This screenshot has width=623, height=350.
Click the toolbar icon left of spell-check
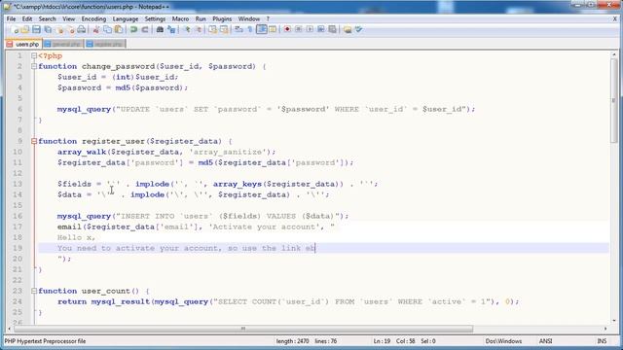(348, 30)
